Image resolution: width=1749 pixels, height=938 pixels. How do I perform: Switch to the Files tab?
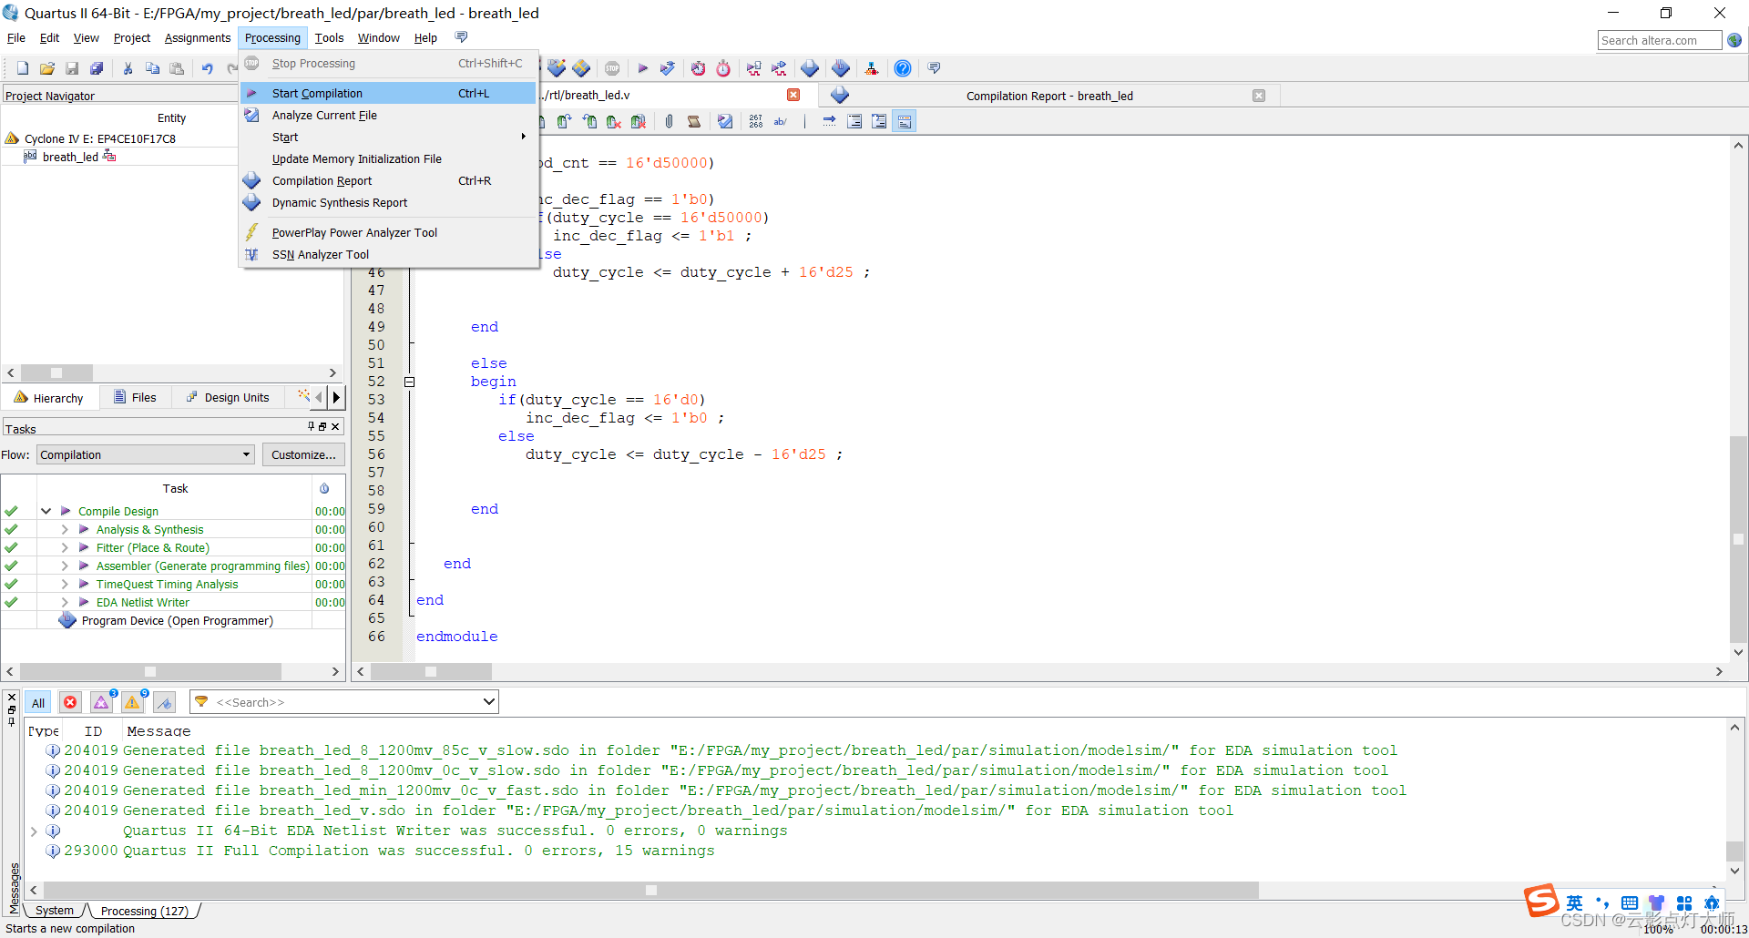(x=135, y=397)
